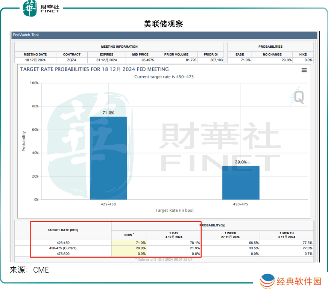Click the 475-500 target rate row label
328x291 pixels.
[x=63, y=254]
